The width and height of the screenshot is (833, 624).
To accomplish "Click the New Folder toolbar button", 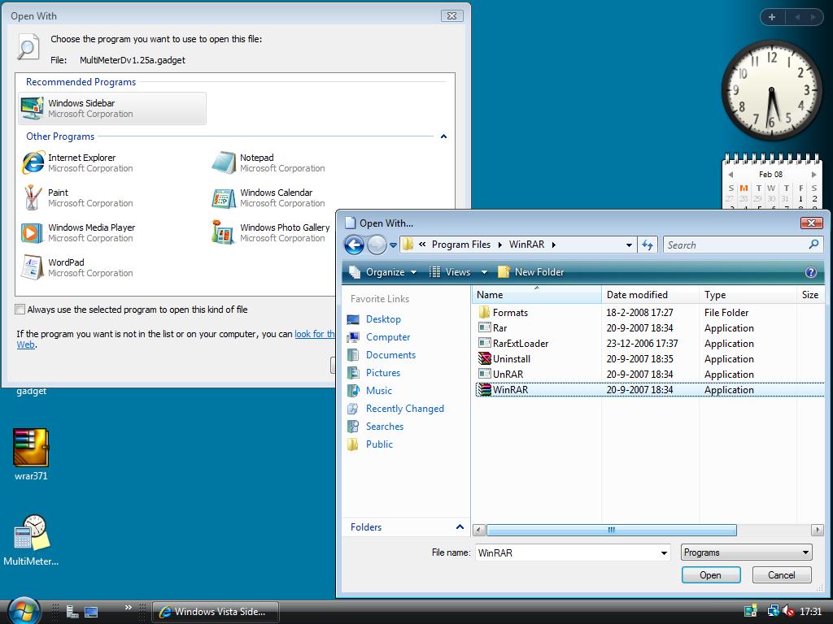I will point(530,272).
